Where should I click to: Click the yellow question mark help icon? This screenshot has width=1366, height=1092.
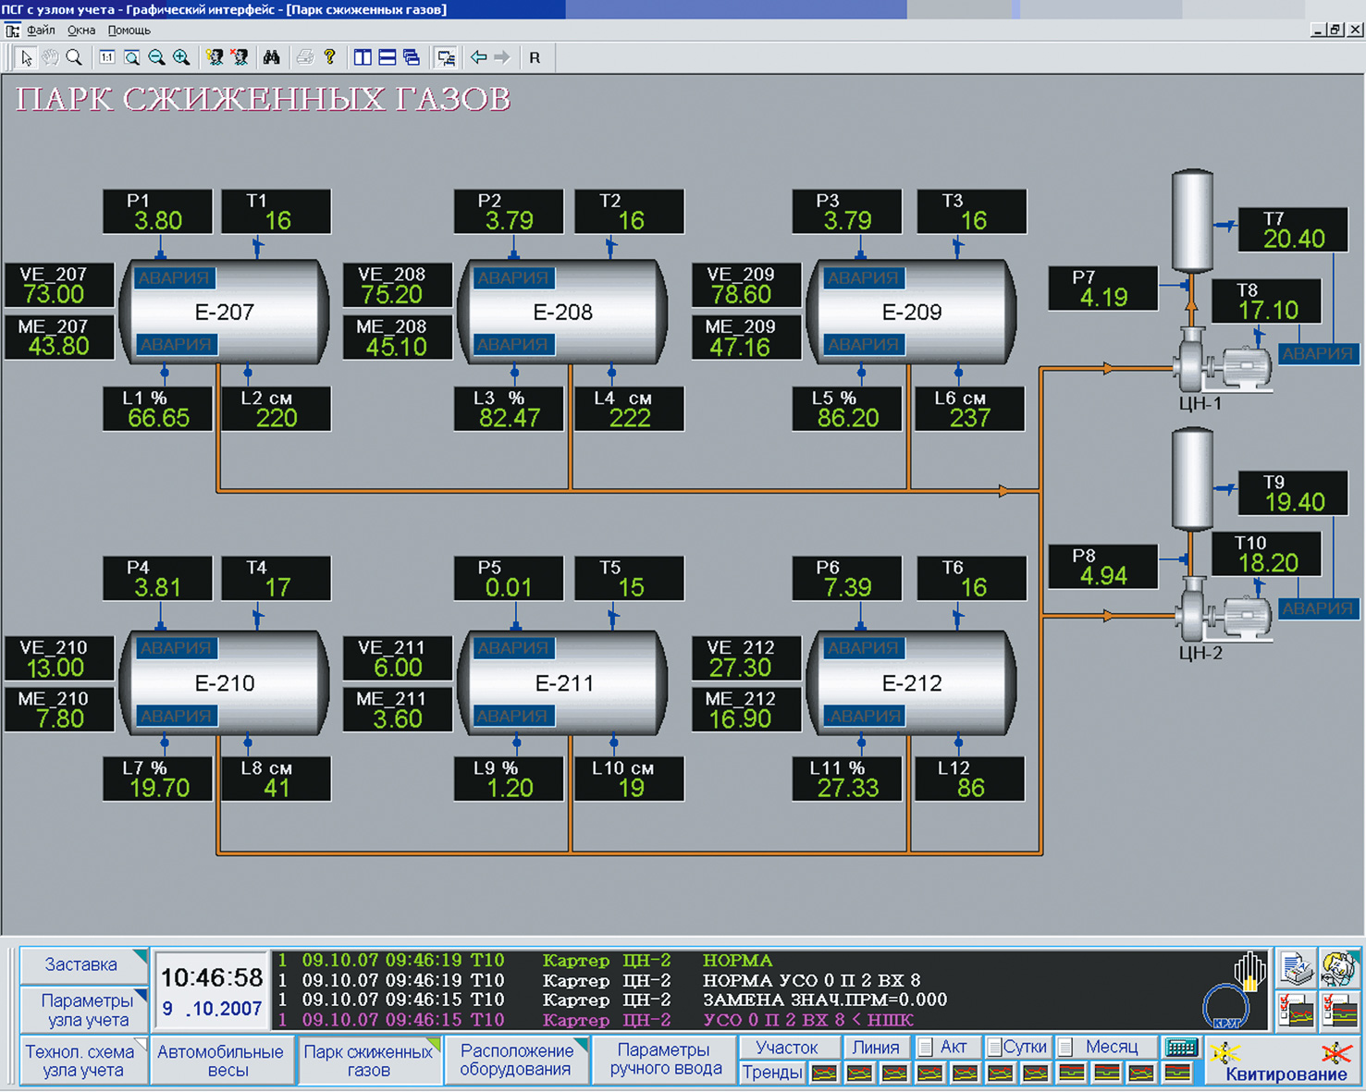coord(329,57)
